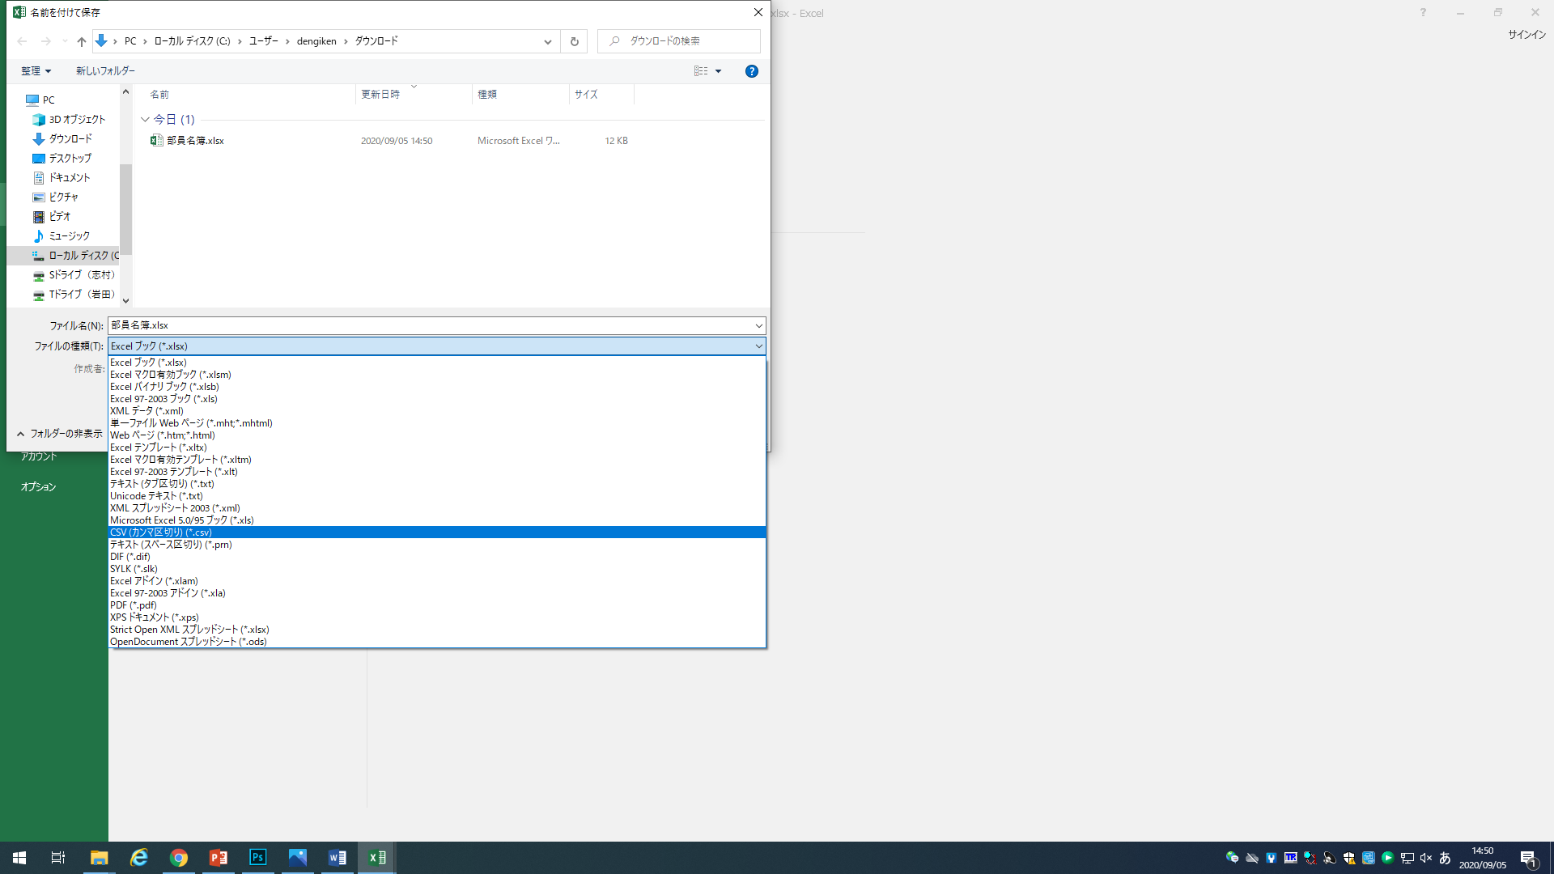Open Task View on taskbar

(x=58, y=858)
